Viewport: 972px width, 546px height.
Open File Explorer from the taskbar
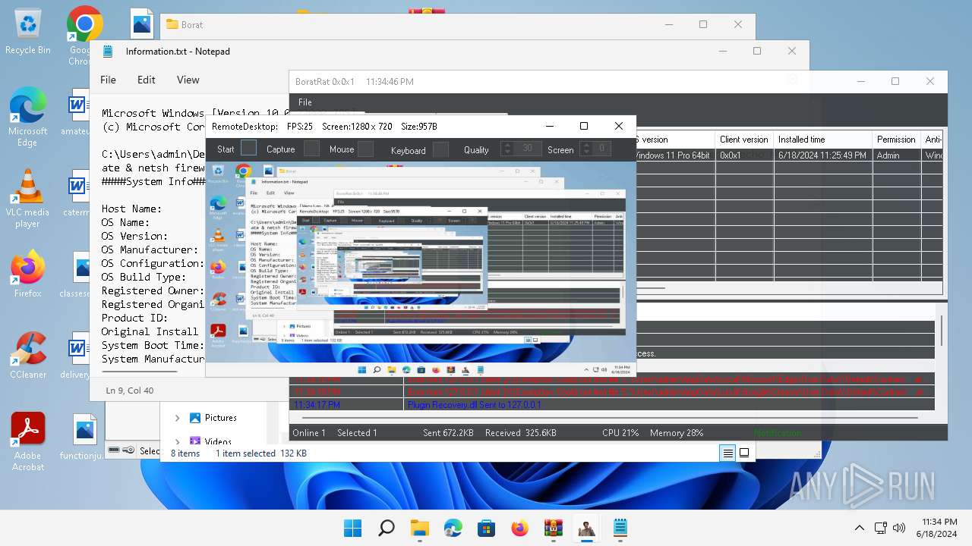pos(419,528)
